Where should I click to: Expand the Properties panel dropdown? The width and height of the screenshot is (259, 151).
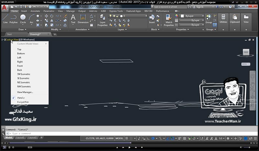(182, 29)
